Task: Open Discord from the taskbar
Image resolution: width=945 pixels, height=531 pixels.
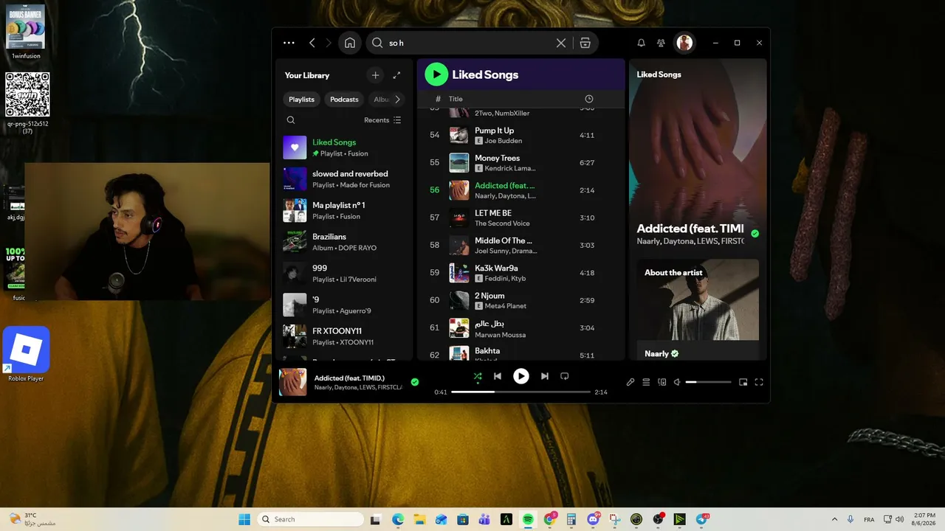Action: [593, 519]
